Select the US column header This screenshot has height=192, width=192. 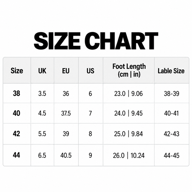click(x=90, y=71)
